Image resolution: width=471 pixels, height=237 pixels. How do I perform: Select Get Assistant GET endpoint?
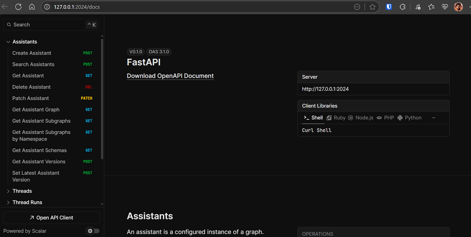52,76
